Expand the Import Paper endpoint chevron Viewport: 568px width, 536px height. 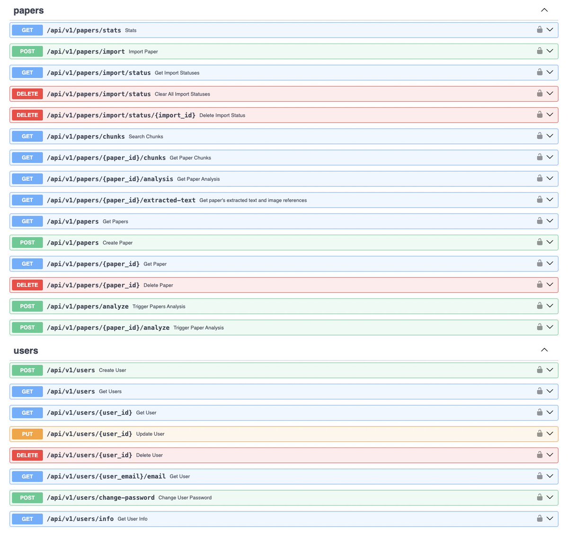(550, 51)
